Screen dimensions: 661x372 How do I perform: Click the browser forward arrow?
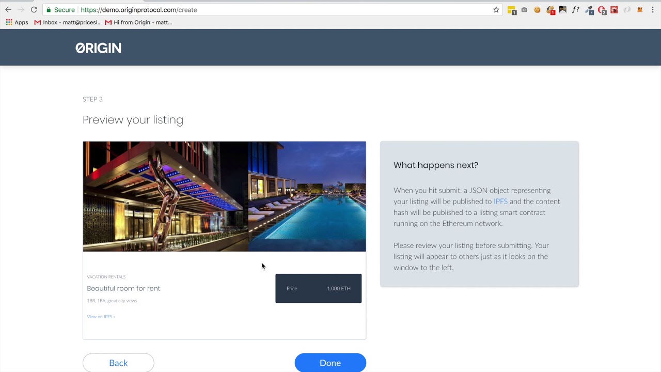pos(21,10)
